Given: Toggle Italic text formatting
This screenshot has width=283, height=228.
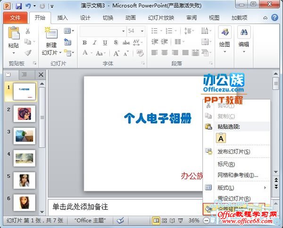Looking at the screenshot, I should (95, 42).
